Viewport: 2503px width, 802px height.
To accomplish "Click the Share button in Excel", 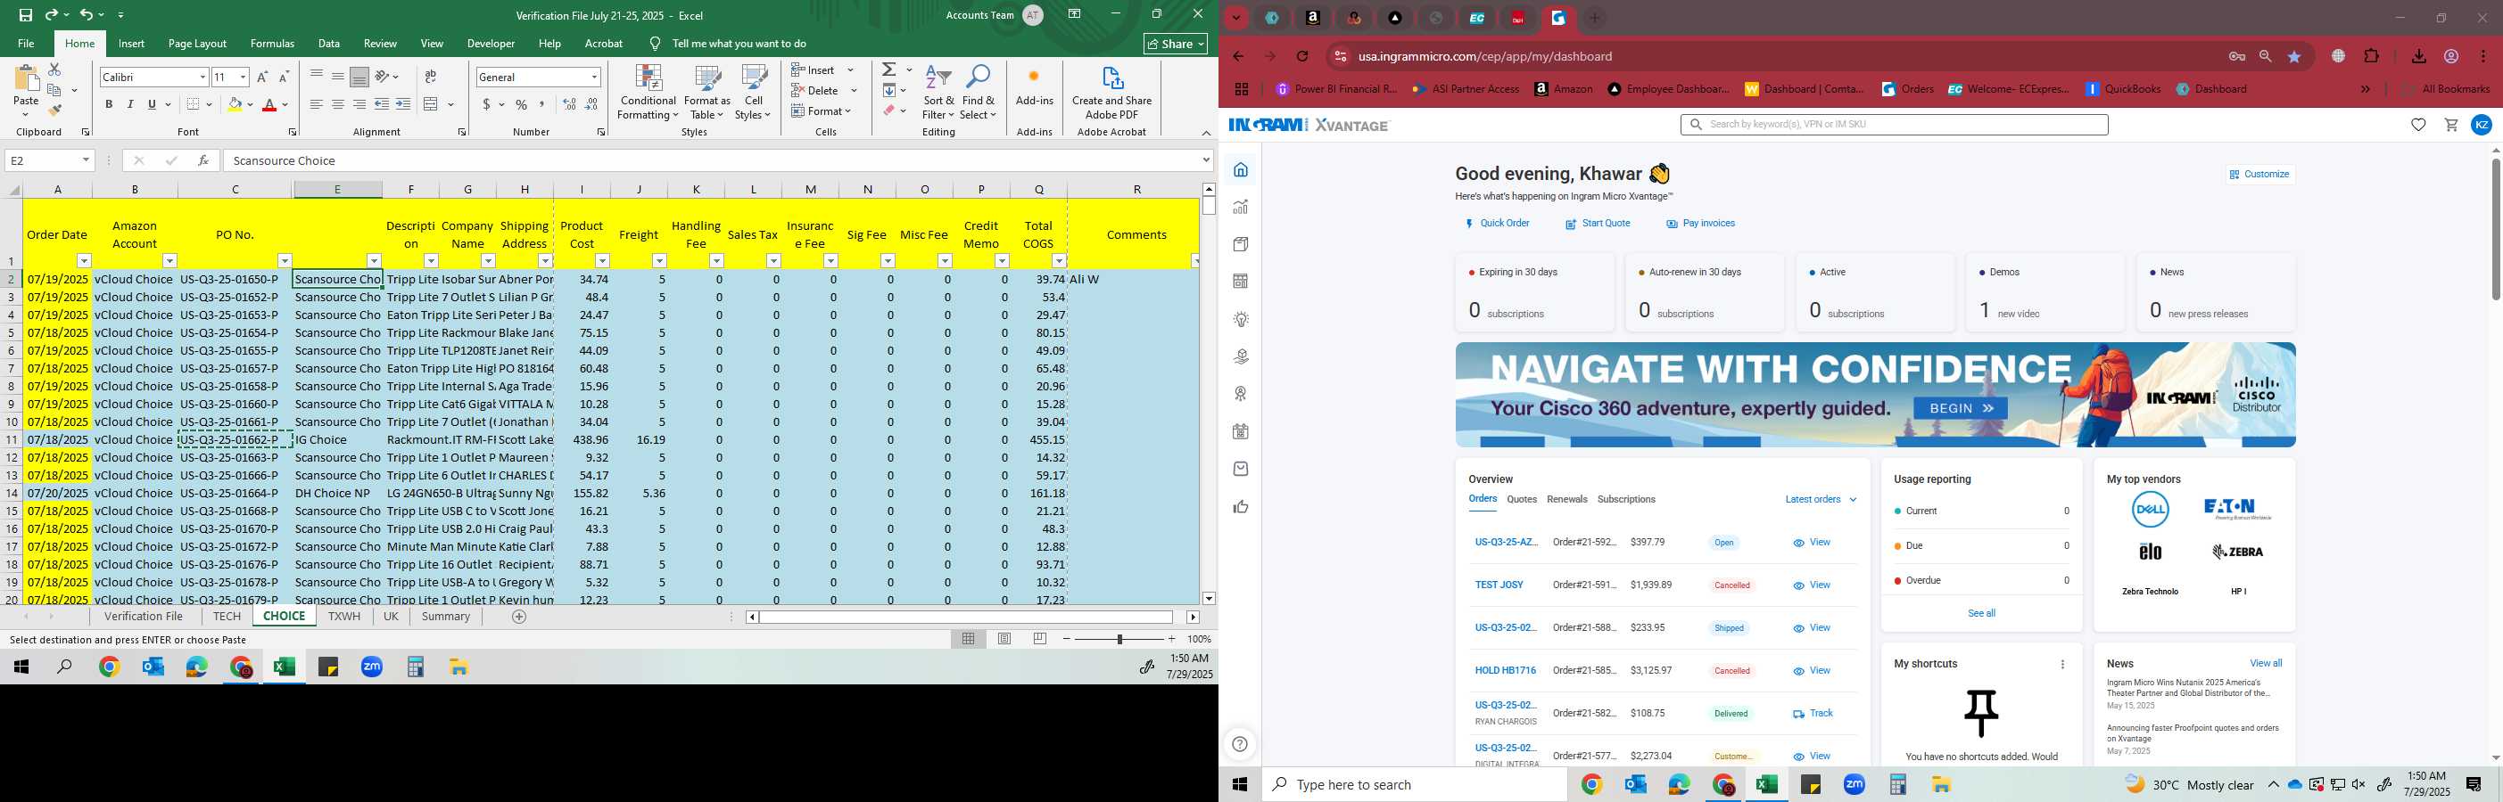I will pos(1176,44).
